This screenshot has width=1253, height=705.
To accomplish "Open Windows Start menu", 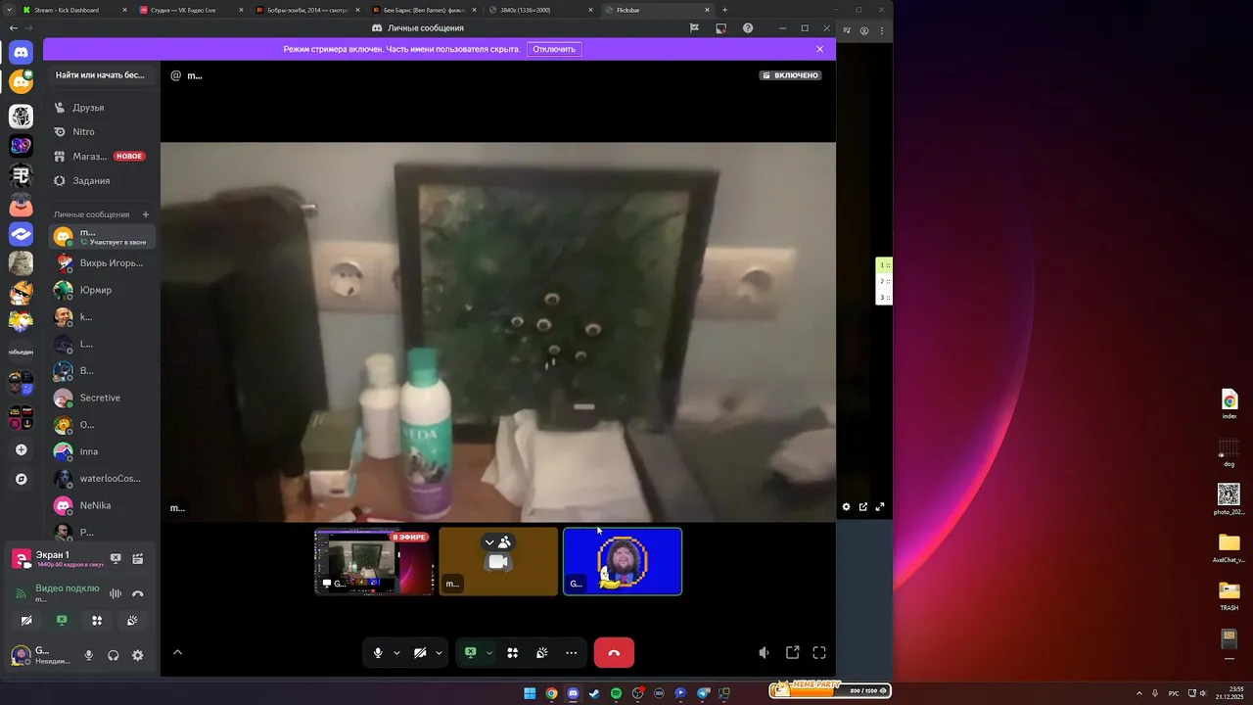I will 530,693.
